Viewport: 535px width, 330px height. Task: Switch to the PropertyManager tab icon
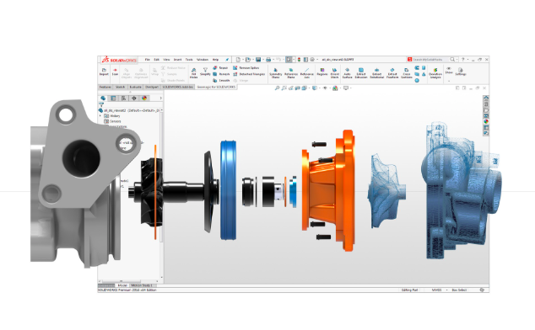113,98
